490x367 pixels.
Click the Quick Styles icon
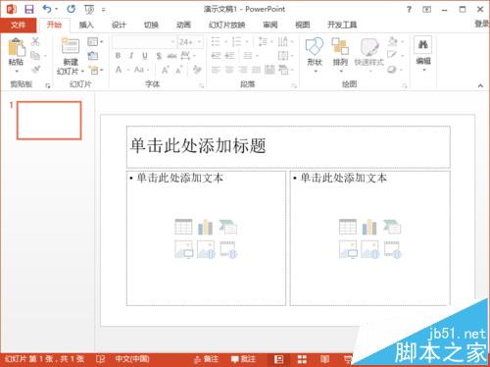point(369,47)
